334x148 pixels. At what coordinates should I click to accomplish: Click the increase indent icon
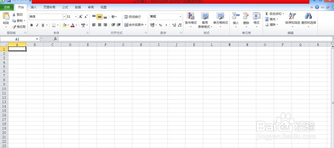[119, 25]
